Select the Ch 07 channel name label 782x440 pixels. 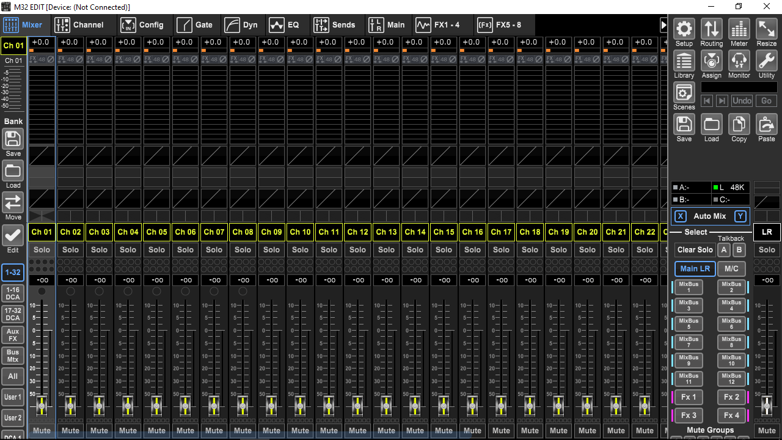pyautogui.click(x=214, y=232)
